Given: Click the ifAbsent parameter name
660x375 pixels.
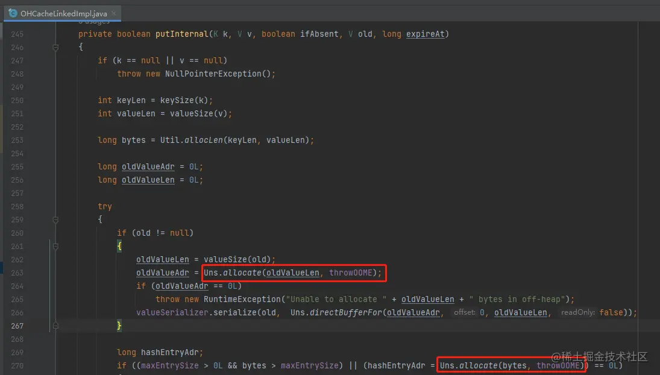Looking at the screenshot, I should (319, 34).
